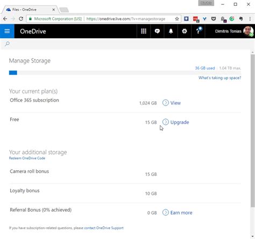Click the circle arrow icon beside View

[x=166, y=103]
